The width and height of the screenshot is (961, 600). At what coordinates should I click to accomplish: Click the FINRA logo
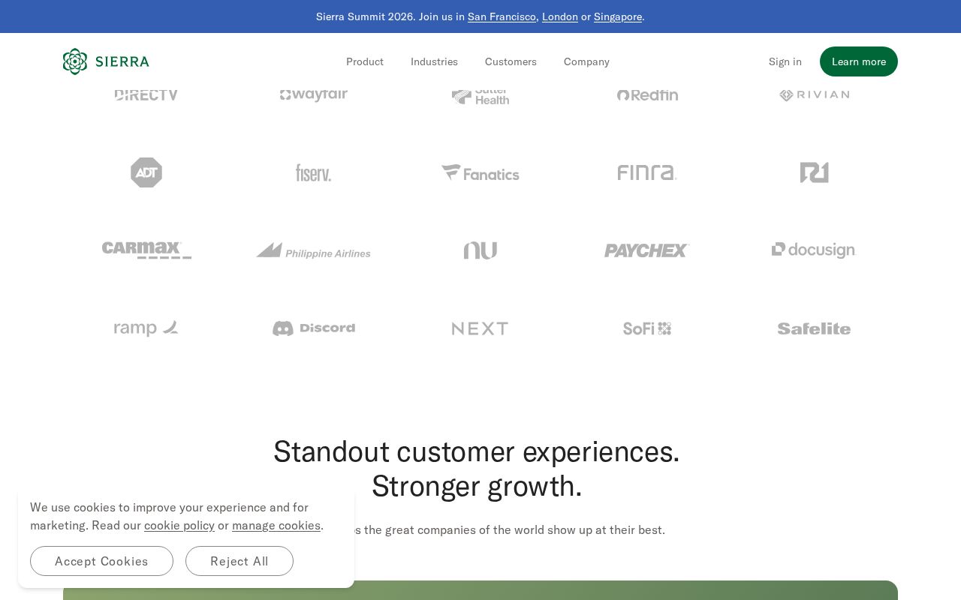[647, 172]
